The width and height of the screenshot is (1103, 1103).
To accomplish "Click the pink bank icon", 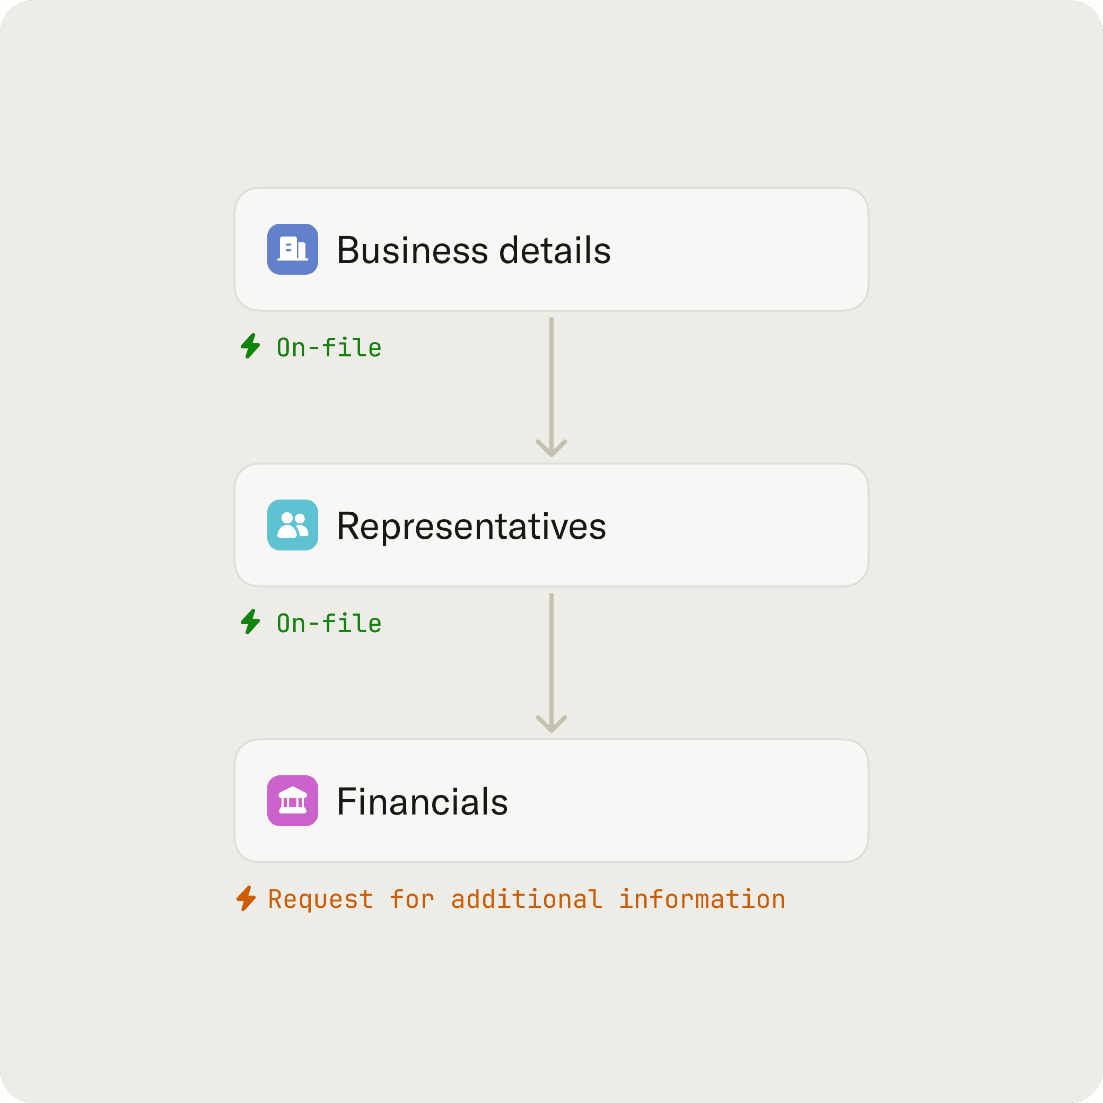I will [292, 800].
